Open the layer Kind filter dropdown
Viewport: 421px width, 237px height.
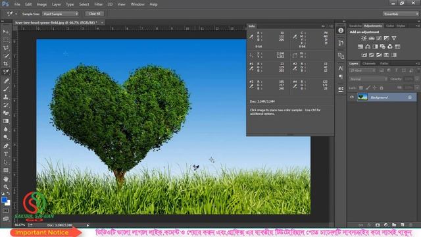pos(362,70)
